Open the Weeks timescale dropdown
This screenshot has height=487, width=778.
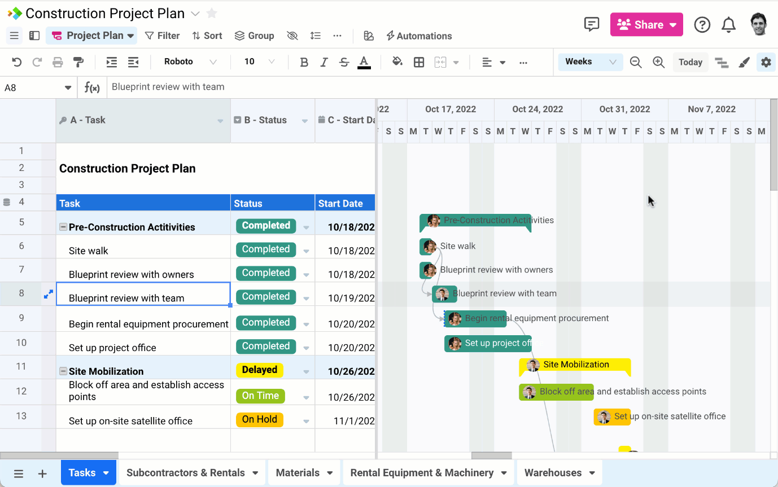[x=590, y=62]
